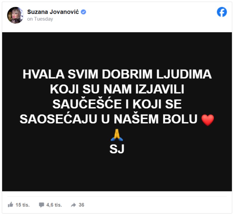
Task: Click the share arrow icon
Action: 73,205
